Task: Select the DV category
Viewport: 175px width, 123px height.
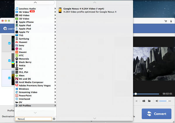Action: coord(36,102)
